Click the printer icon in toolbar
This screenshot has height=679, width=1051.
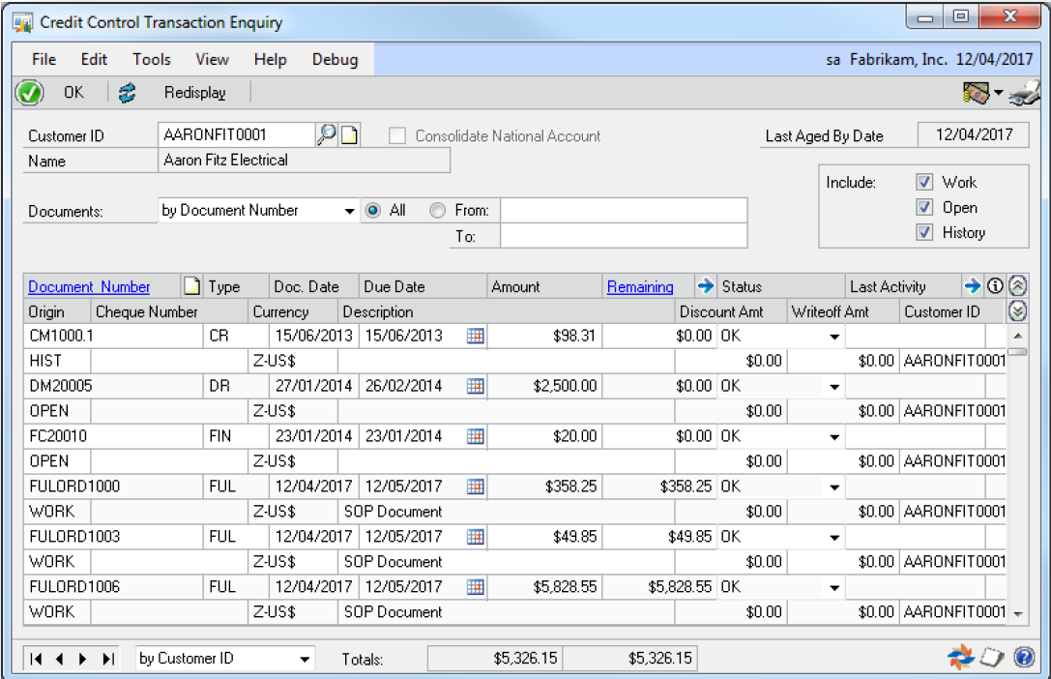coord(1024,93)
